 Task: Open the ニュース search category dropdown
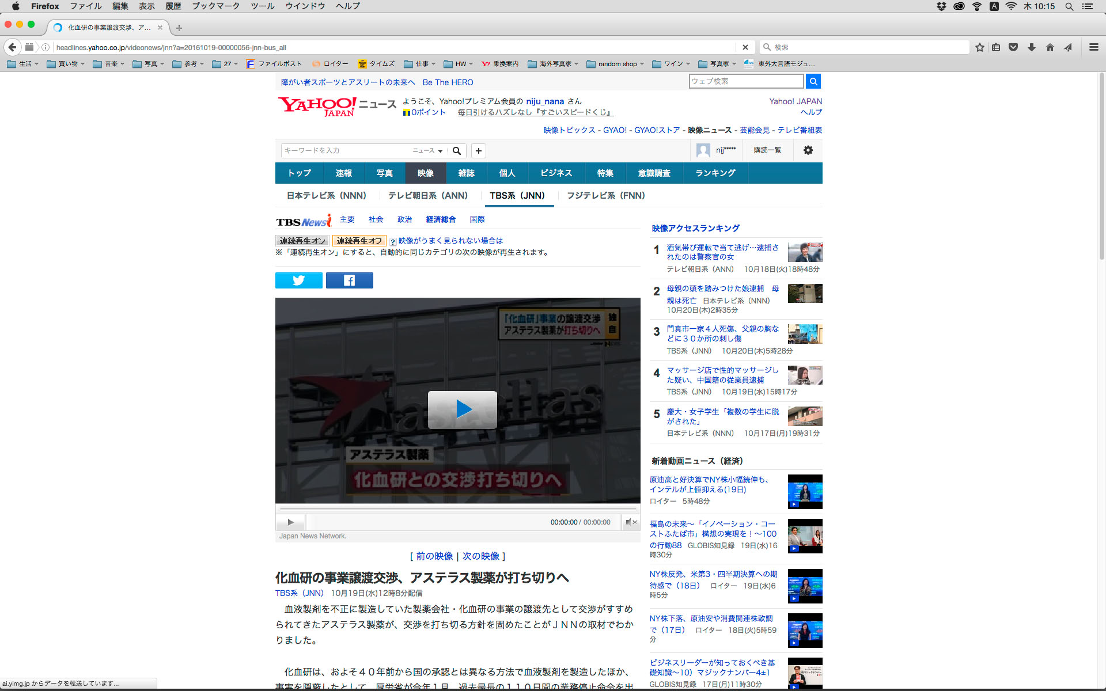coord(427,151)
